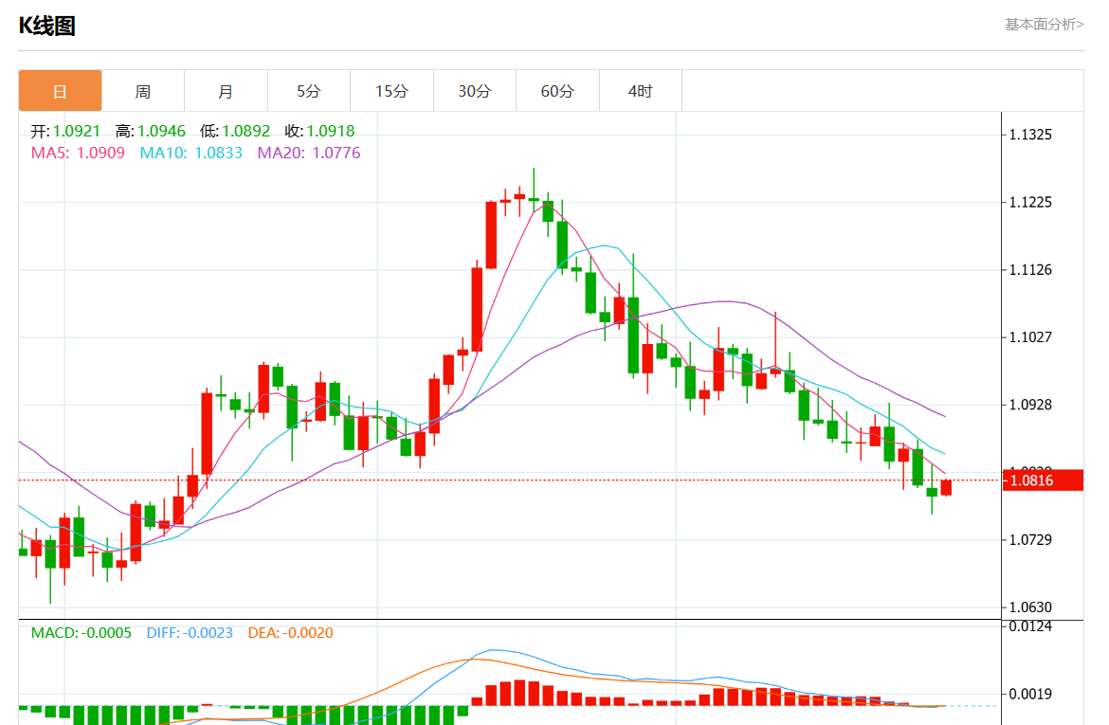Switch to the 月 monthly tab
Viewport: 1109px width, 725px height.
point(226,91)
